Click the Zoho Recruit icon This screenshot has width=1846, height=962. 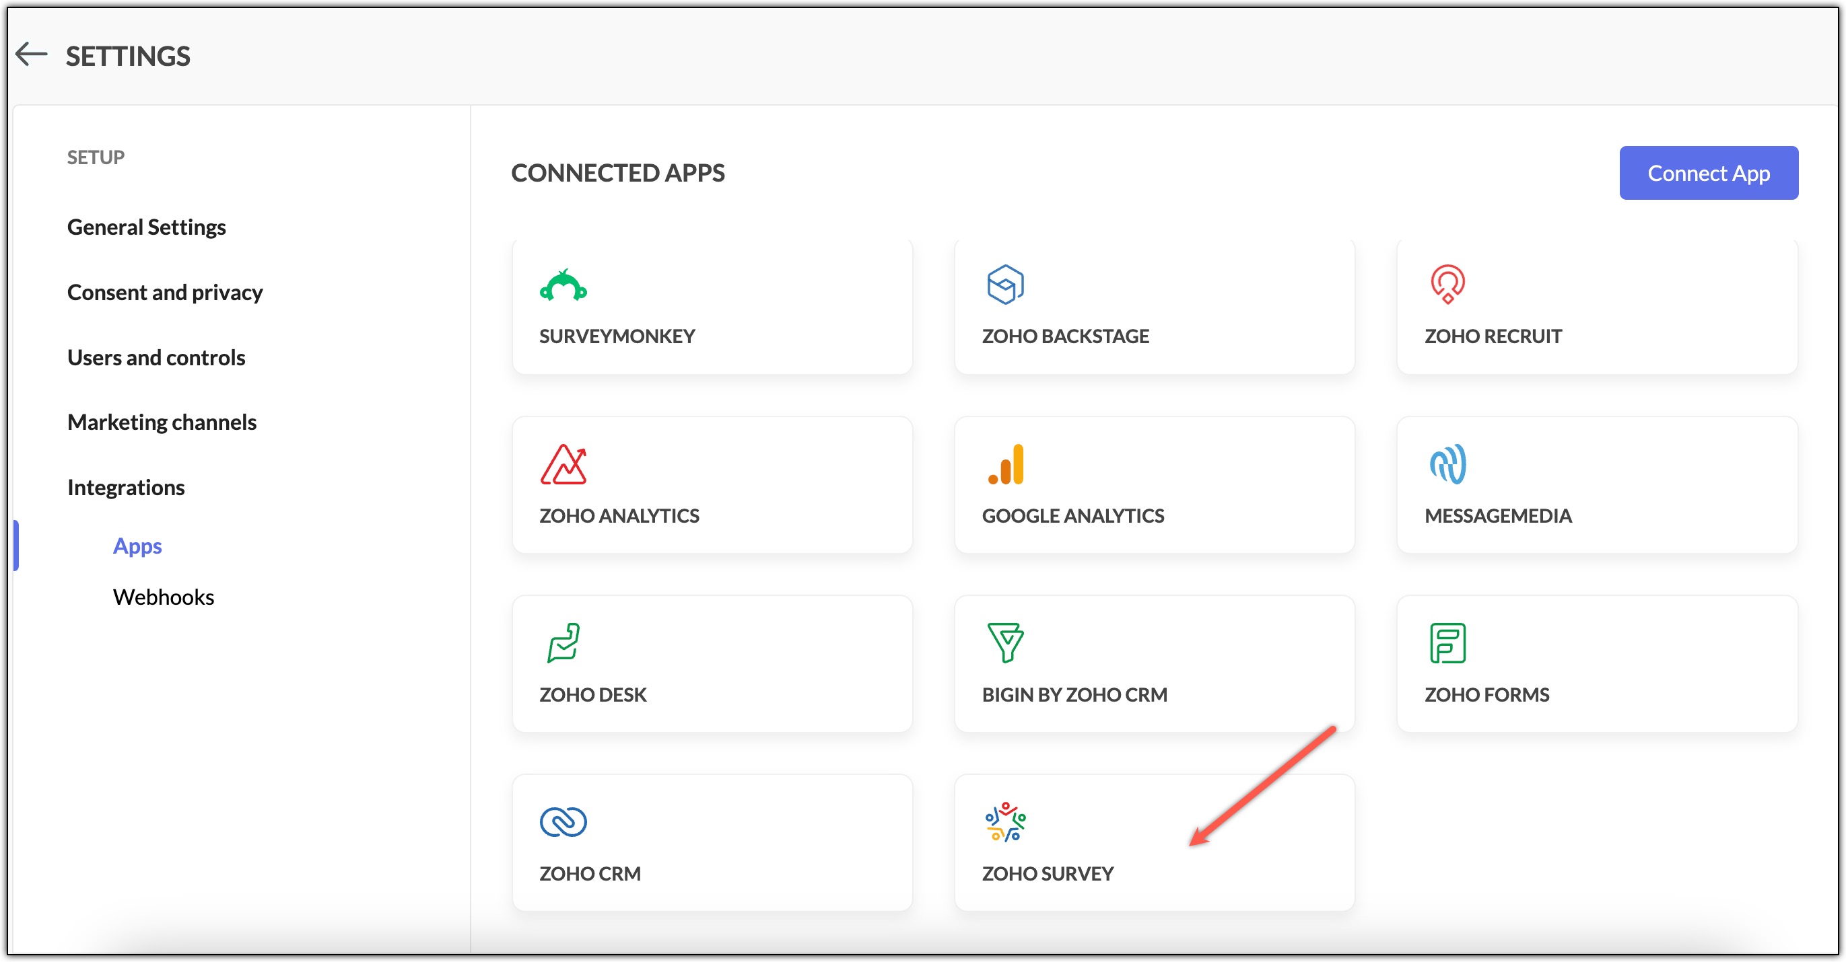click(1447, 285)
